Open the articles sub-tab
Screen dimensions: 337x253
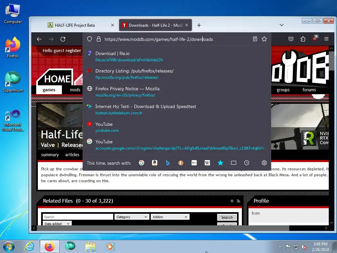pyautogui.click(x=72, y=155)
